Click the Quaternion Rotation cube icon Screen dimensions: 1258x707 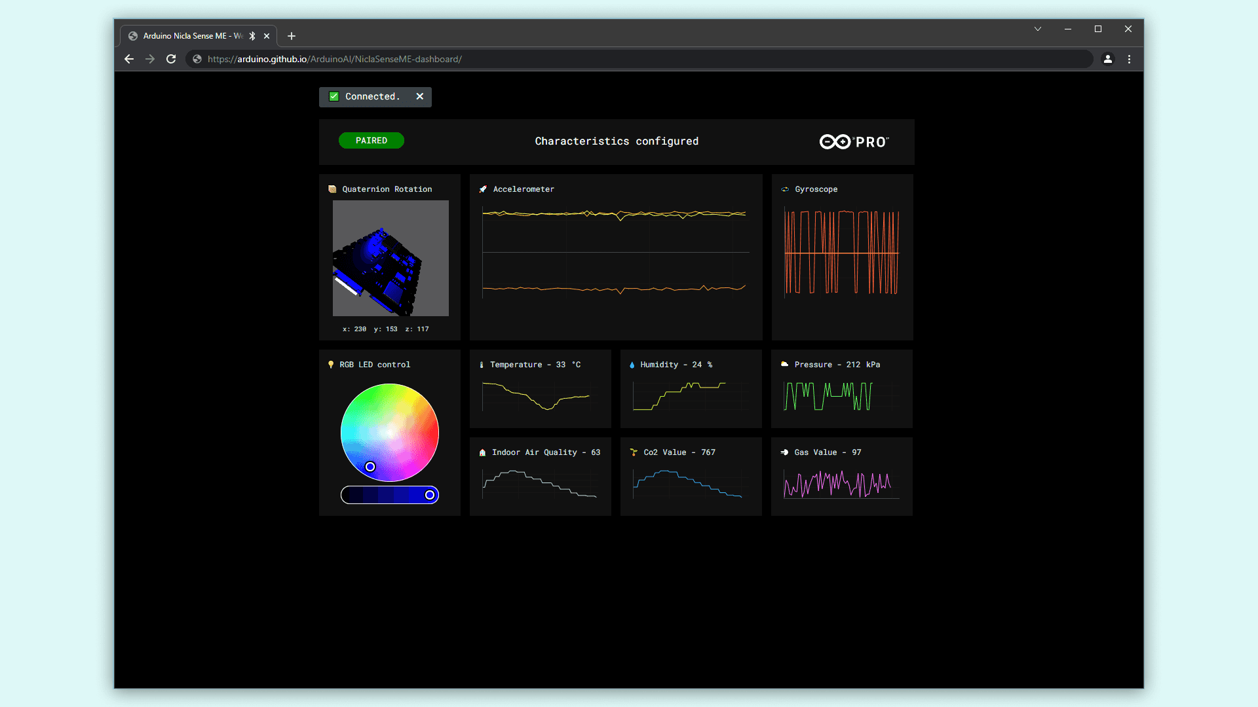click(332, 189)
